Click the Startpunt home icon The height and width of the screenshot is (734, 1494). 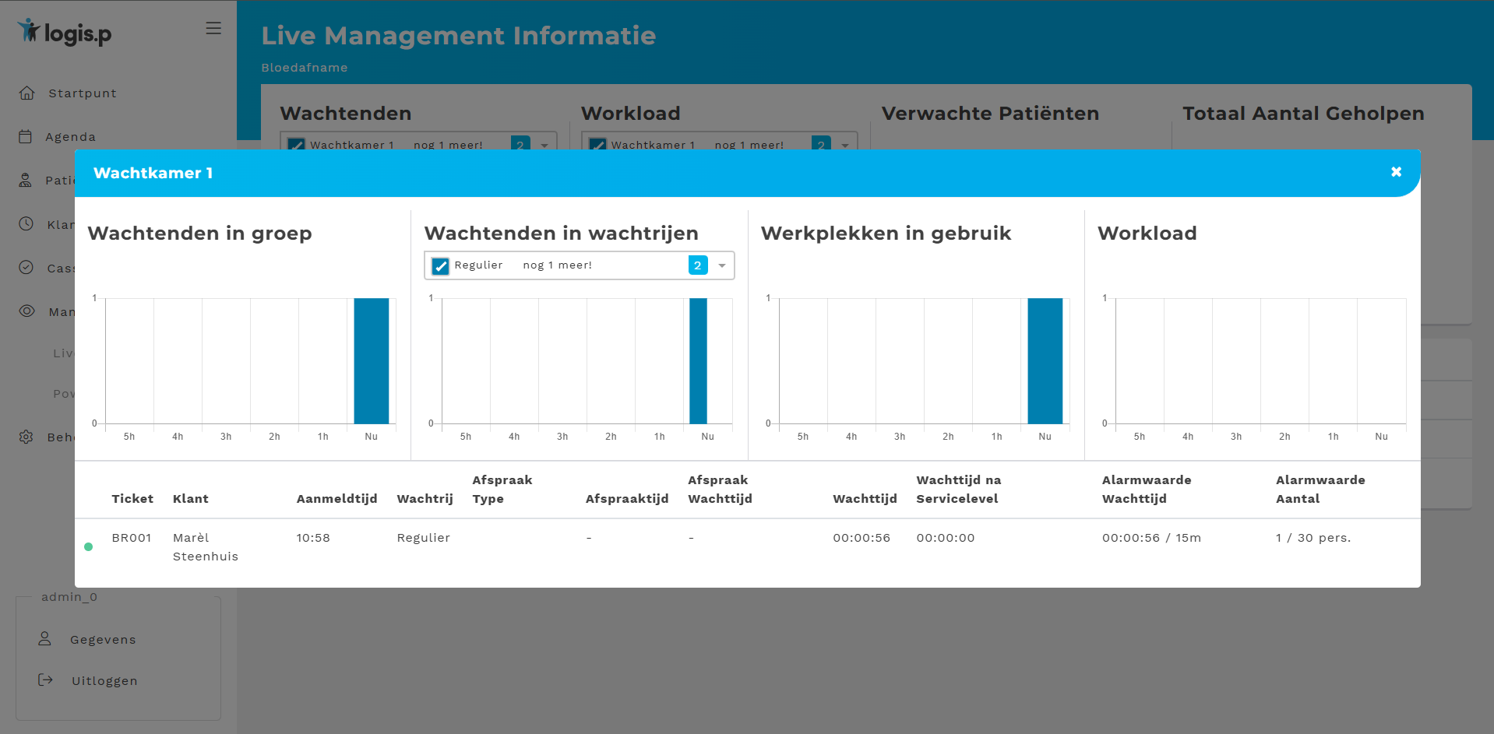coord(26,93)
